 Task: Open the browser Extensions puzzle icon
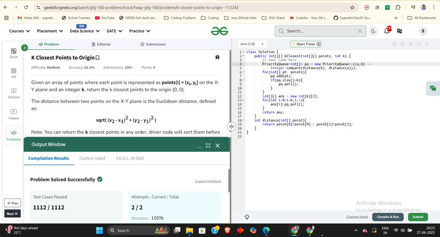coord(398,7)
